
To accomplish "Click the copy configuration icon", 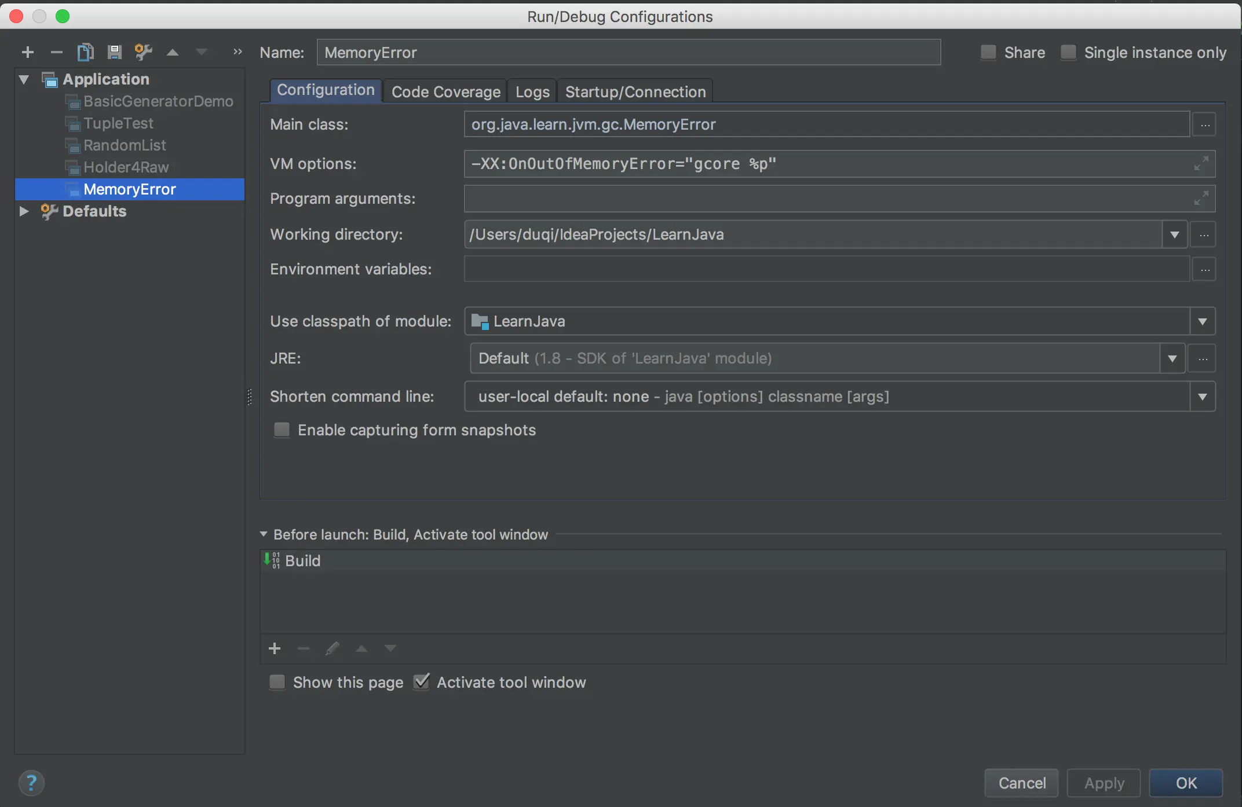I will click(x=85, y=52).
